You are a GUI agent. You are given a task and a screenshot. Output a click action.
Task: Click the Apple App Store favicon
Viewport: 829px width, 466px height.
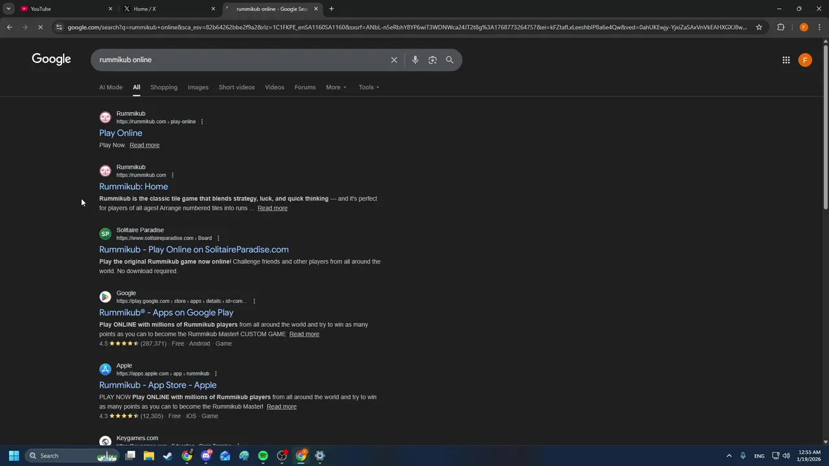tap(105, 370)
